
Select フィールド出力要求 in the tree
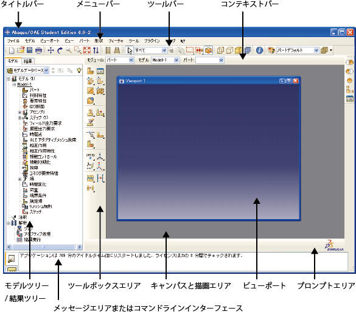click(x=46, y=124)
